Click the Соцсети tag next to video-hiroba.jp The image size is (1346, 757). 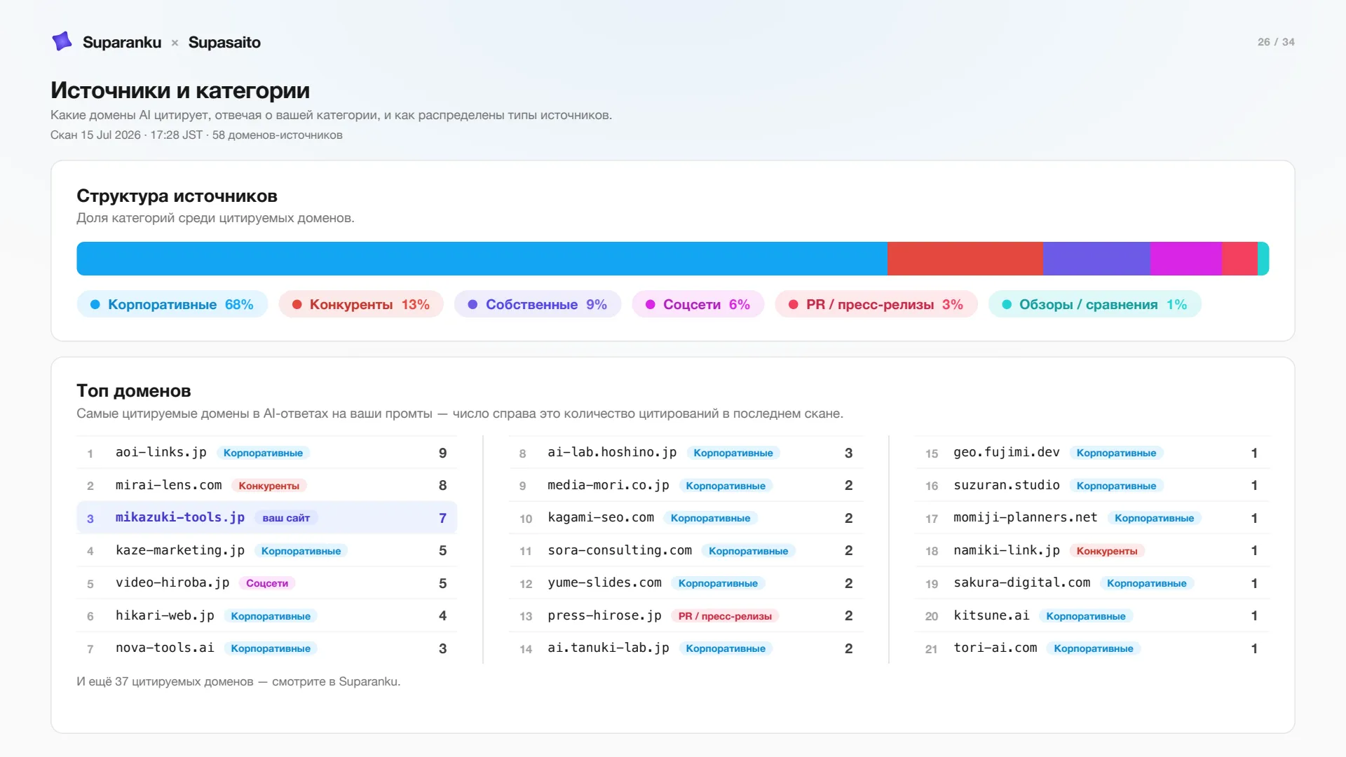[267, 583]
